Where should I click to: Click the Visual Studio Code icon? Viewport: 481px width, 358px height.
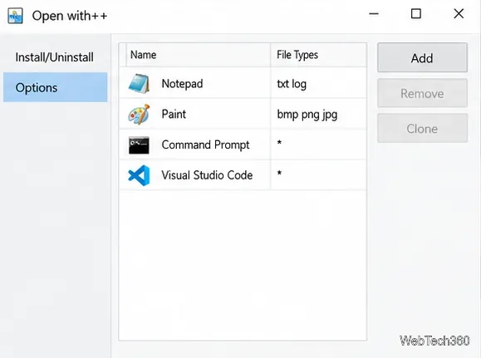tap(139, 175)
